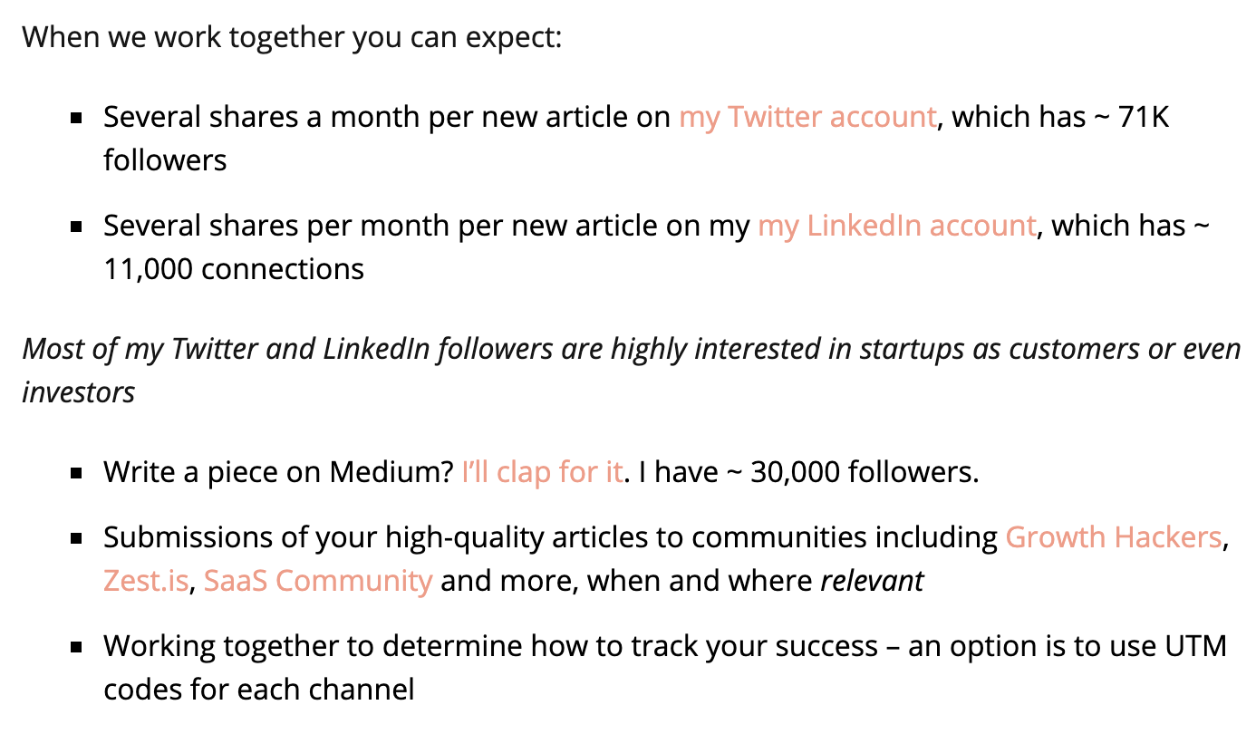
Task: Click the 'codes for each channel' text
Action: pos(258,690)
